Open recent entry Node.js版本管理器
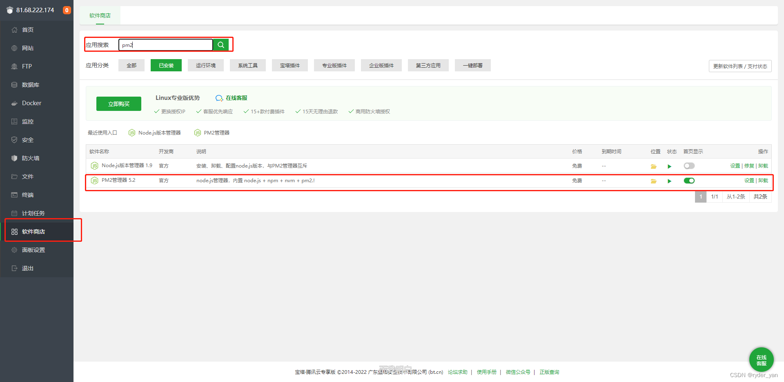 [155, 133]
